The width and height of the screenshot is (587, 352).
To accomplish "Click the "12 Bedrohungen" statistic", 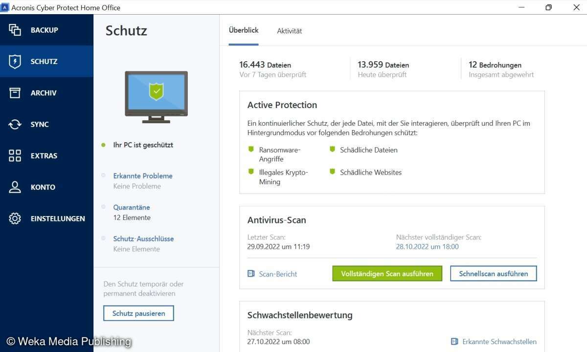I will (495, 65).
